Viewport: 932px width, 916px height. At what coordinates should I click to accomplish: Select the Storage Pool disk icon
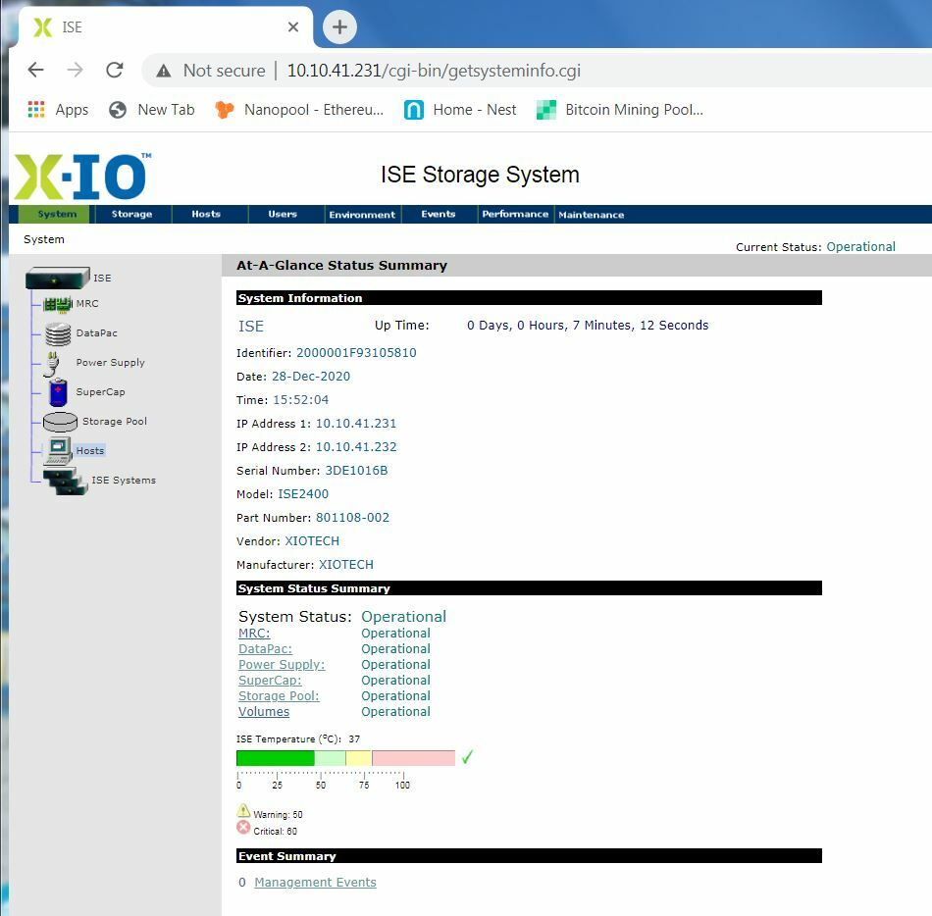point(59,421)
